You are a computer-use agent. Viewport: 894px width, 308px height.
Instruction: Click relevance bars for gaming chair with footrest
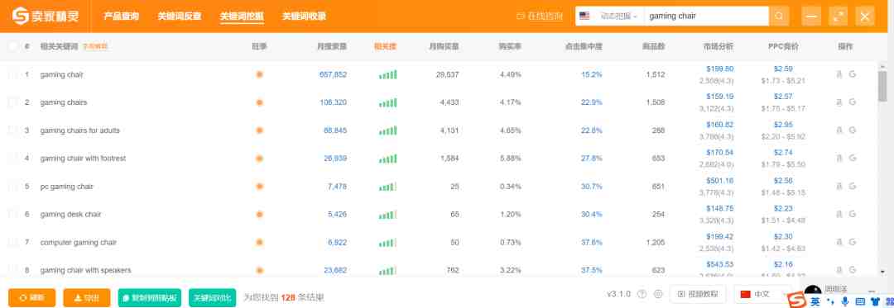coord(387,159)
